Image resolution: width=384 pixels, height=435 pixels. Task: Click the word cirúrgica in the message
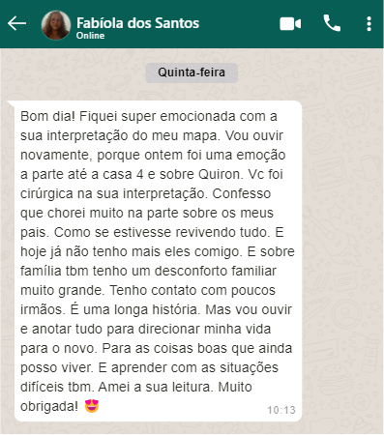46,194
